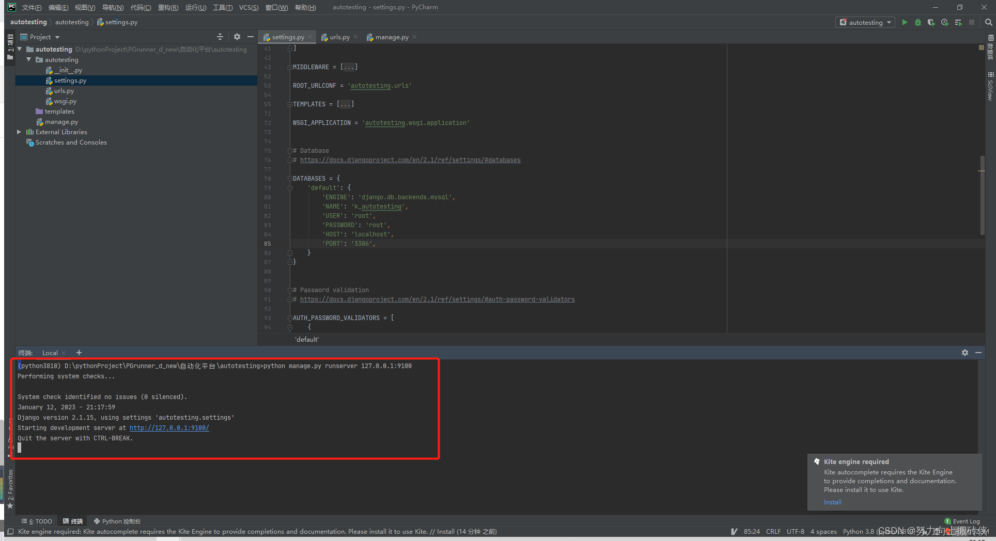Click the 4 spaces indent setting
Image resolution: width=996 pixels, height=541 pixels.
(823, 531)
